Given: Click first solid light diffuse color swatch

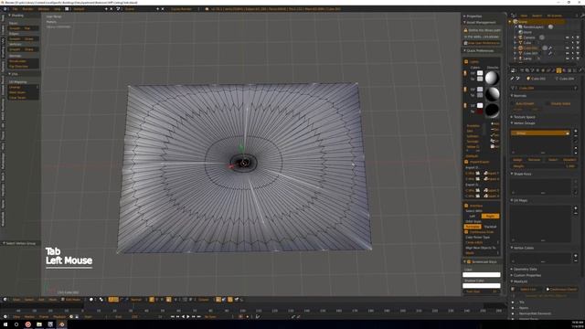Looking at the screenshot, I should [x=480, y=73].
